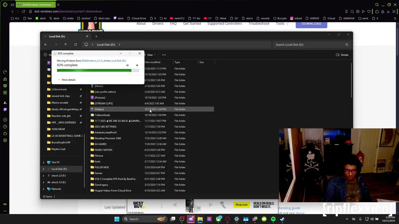Screen dimensions: 399x224
Task: Toggle the Details pane button
Action: coord(342,55)
